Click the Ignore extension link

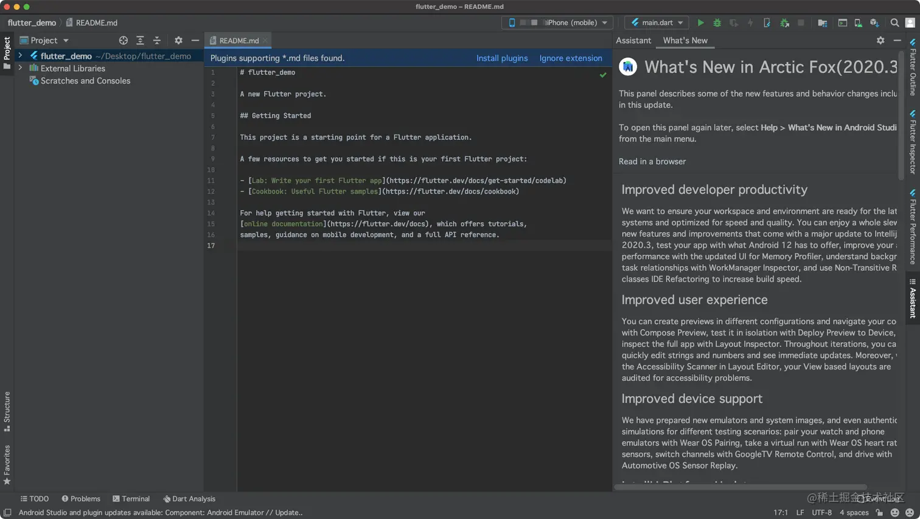click(x=570, y=58)
